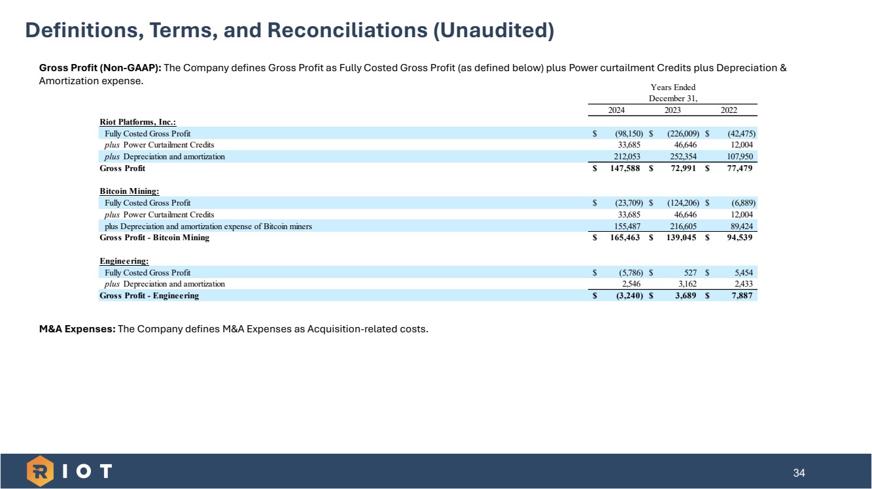Select the 2023 column header
The width and height of the screenshot is (872, 489).
[x=673, y=110]
